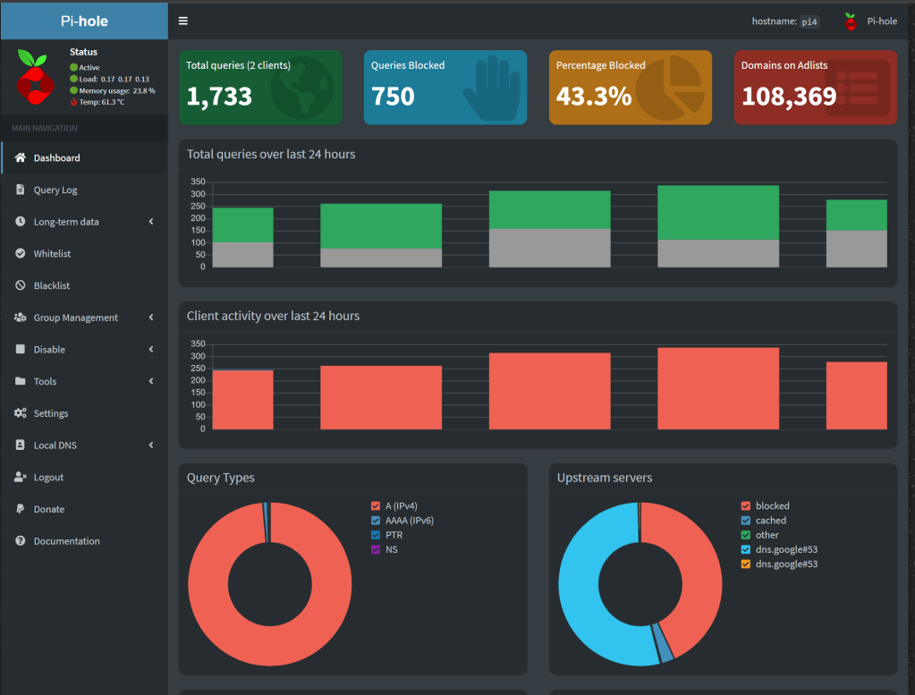
Task: Click the Blacklist ban icon
Action: click(21, 285)
